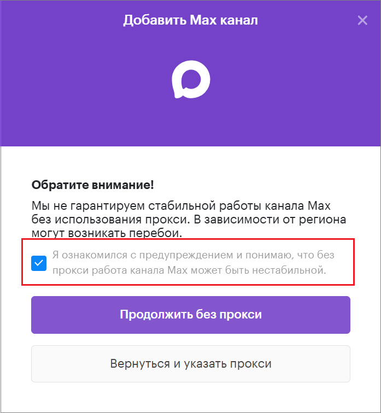
Task: Uncheck the proxy warning acknowledgment checkbox
Action: click(39, 263)
